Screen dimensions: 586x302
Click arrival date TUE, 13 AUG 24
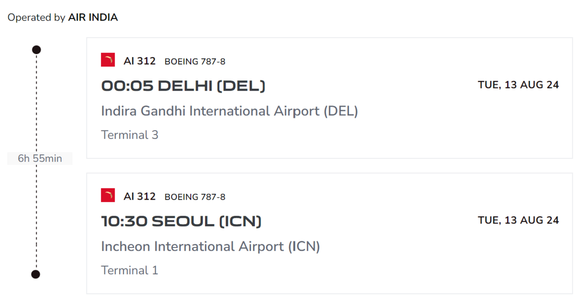[518, 220]
